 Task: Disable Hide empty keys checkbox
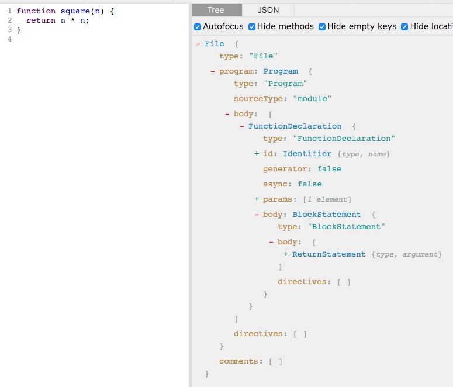pyautogui.click(x=322, y=27)
